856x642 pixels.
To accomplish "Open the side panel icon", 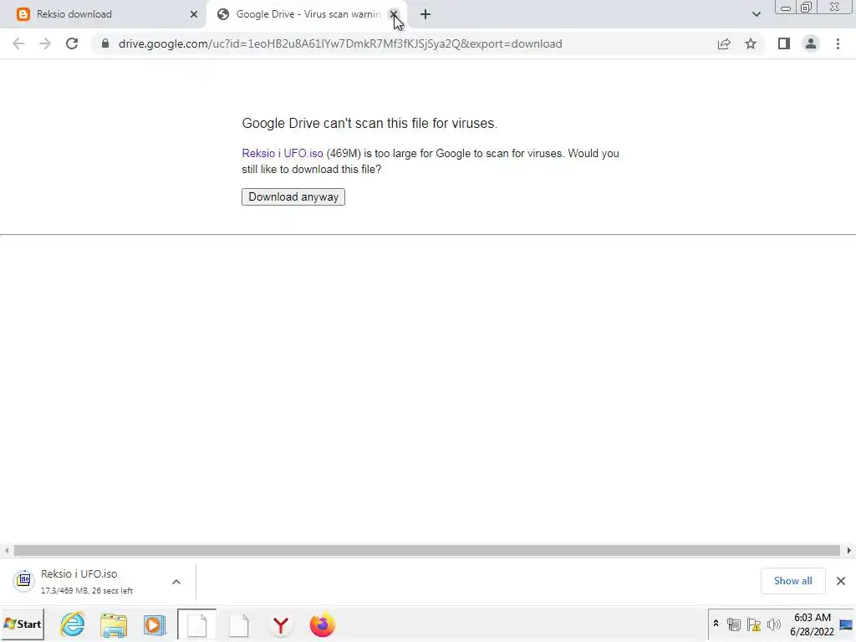I will click(784, 43).
